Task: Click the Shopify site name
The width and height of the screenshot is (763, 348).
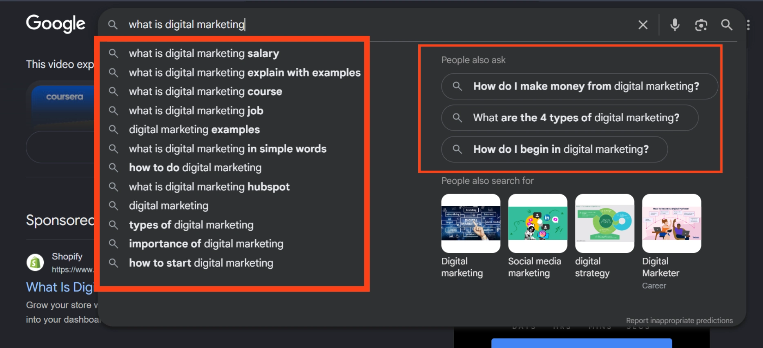Action: [x=67, y=257]
